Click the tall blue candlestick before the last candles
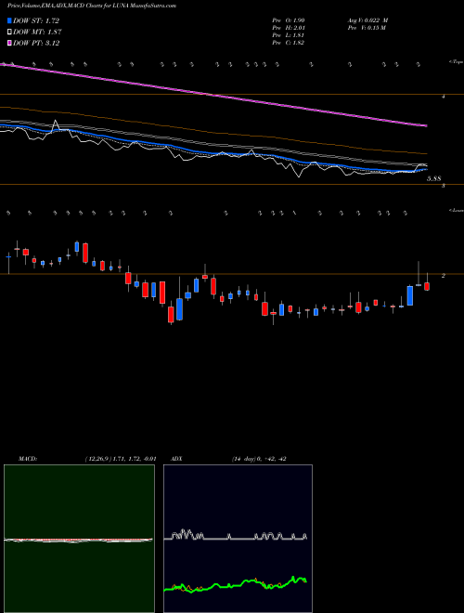This screenshot has width=464, height=613. [409, 295]
